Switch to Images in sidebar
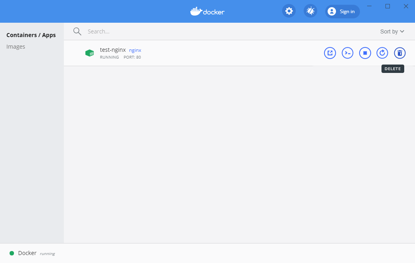Viewport: 415px width, 263px height. [16, 47]
